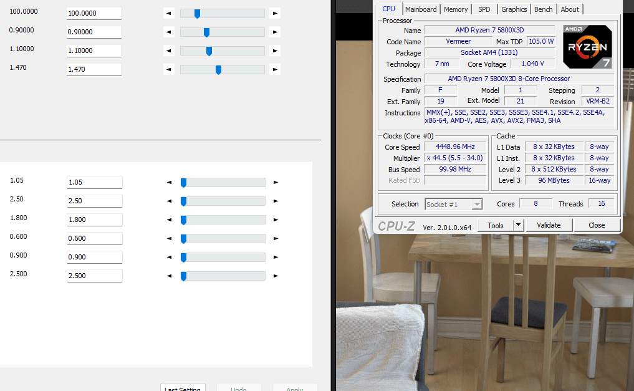Click left arrow of the 100.0000 slider
634x391 pixels.
[168, 13]
